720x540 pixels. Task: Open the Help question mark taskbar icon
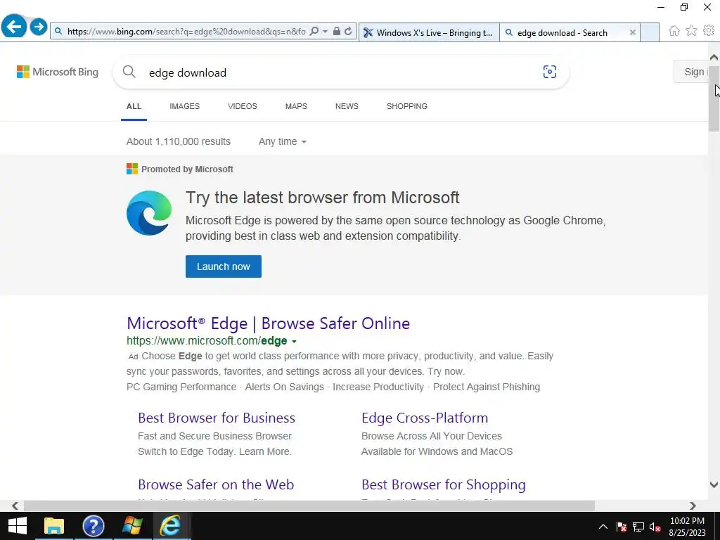point(94,526)
